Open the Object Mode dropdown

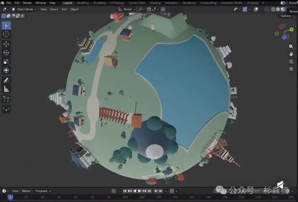click(x=24, y=9)
